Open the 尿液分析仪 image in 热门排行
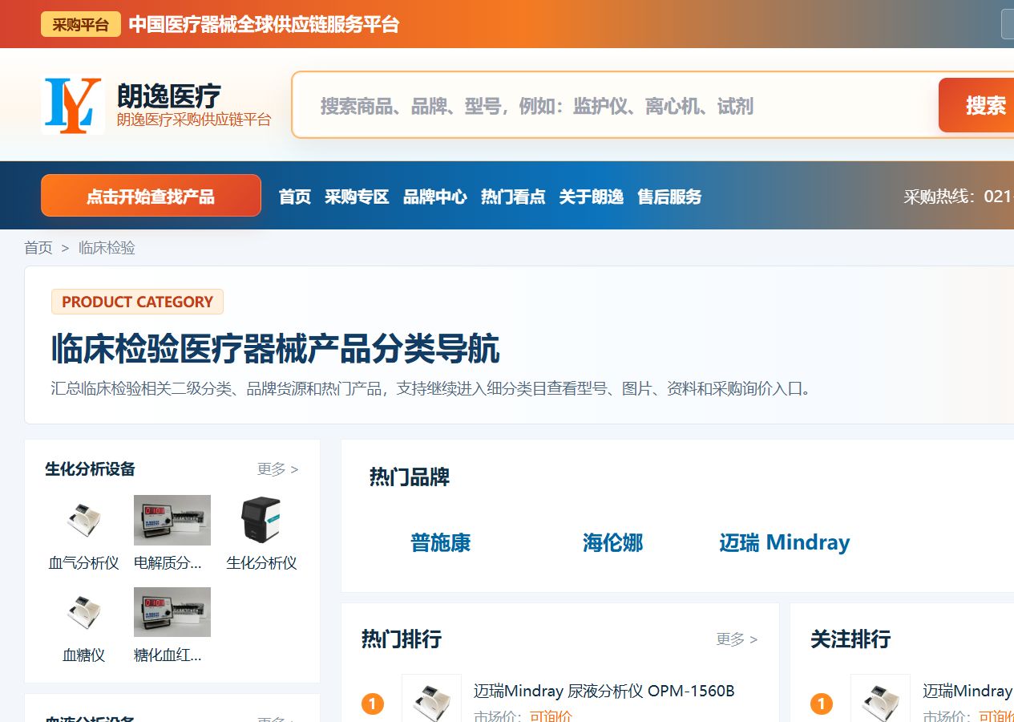 [431, 699]
